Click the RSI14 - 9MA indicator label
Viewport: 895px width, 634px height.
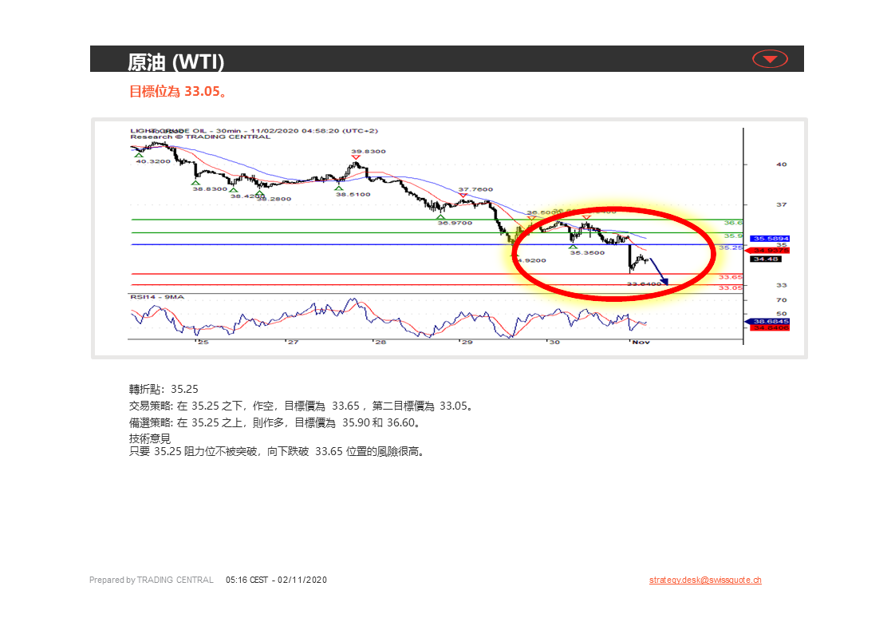[157, 296]
